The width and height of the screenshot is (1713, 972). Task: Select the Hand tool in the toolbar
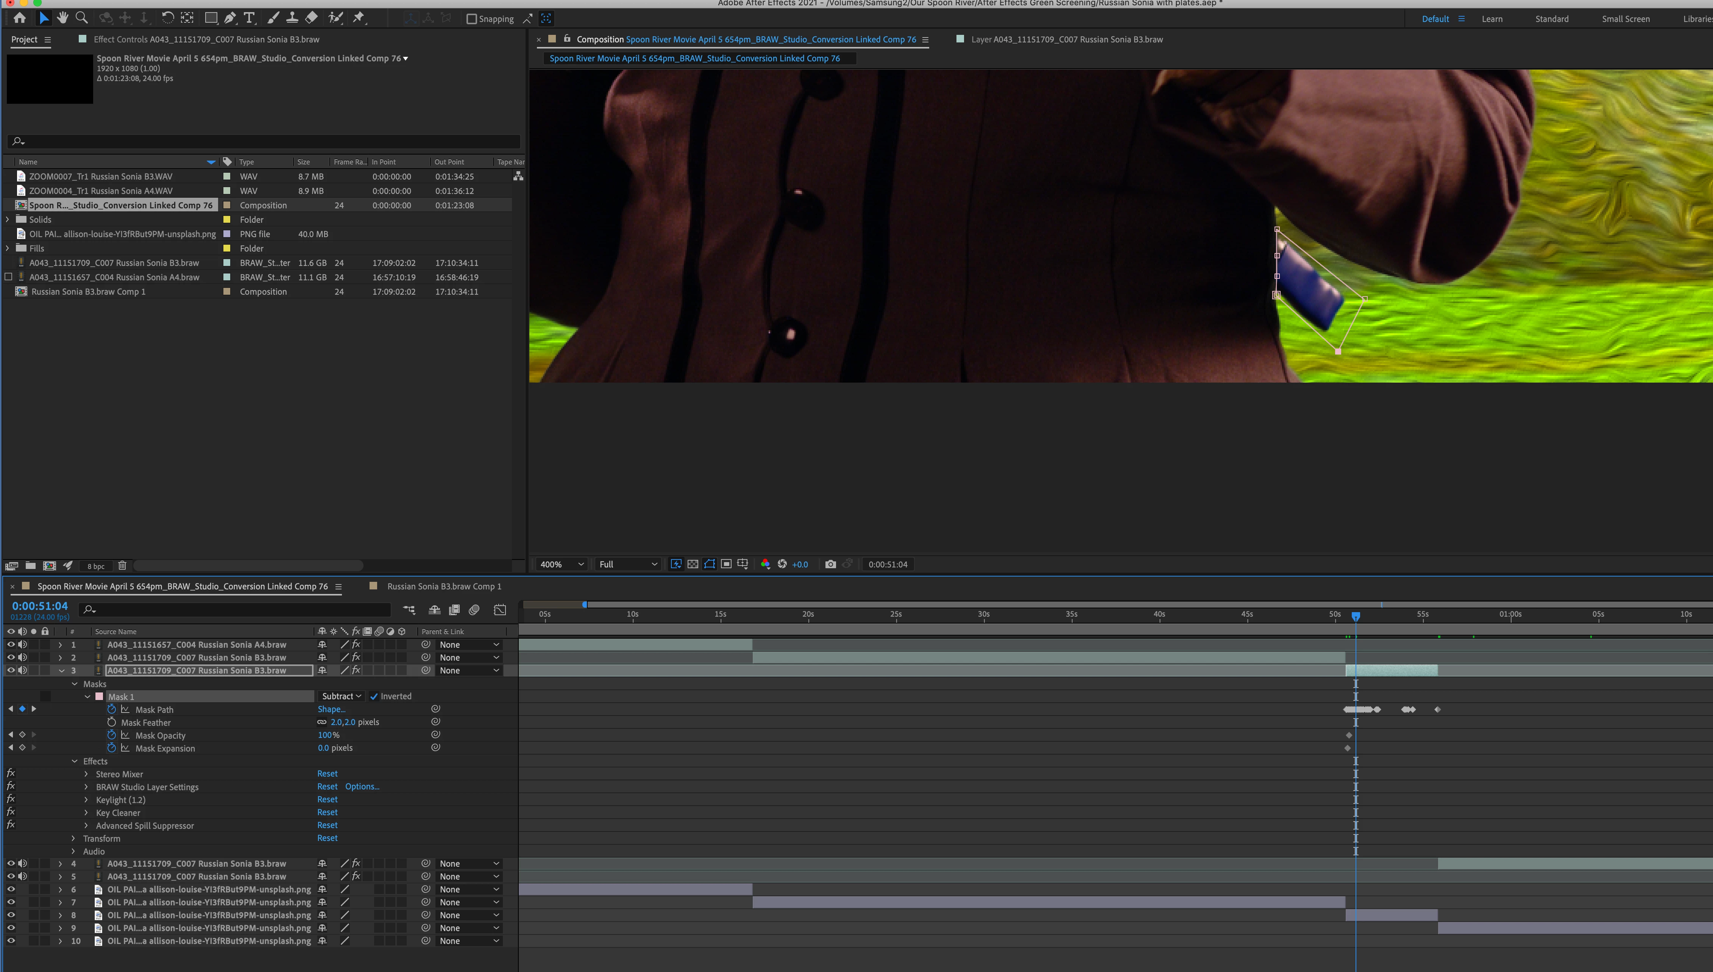tap(63, 18)
